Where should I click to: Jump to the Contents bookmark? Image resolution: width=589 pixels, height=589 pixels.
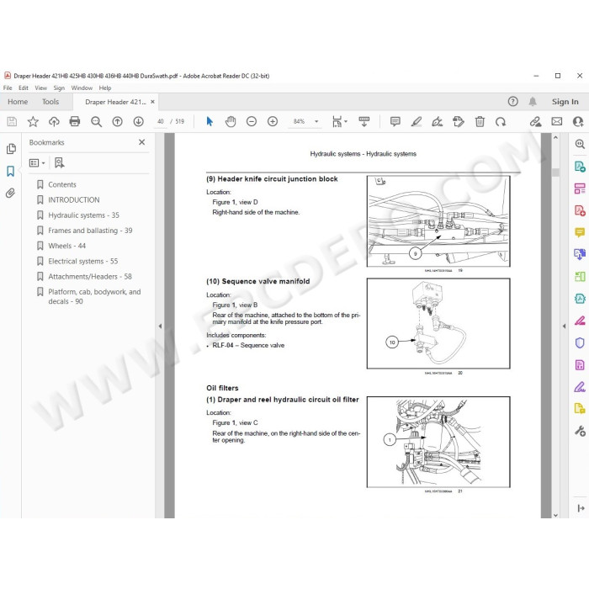pyautogui.click(x=62, y=184)
